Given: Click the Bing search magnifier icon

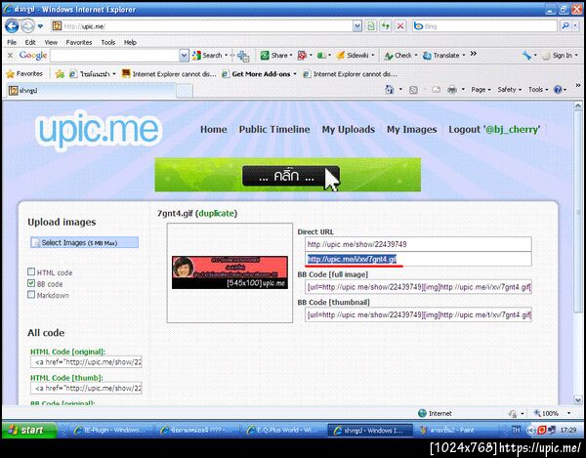Looking at the screenshot, I should click(565, 25).
